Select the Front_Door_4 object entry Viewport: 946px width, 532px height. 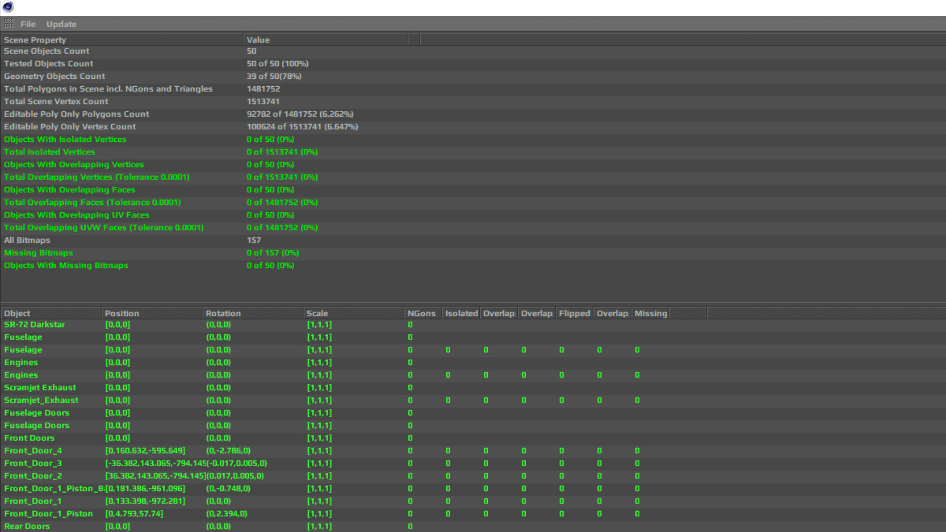pyautogui.click(x=33, y=451)
